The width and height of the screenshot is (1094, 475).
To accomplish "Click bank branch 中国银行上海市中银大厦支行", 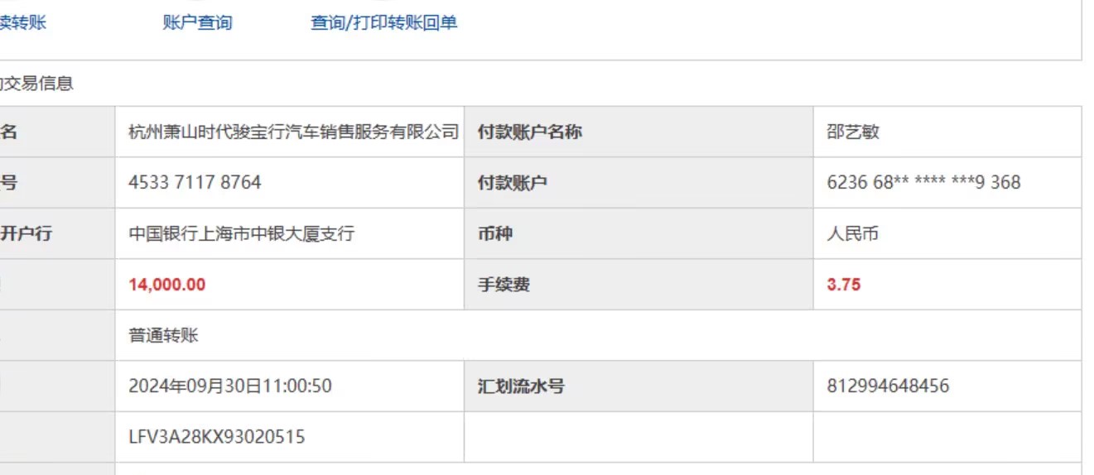I will [241, 233].
